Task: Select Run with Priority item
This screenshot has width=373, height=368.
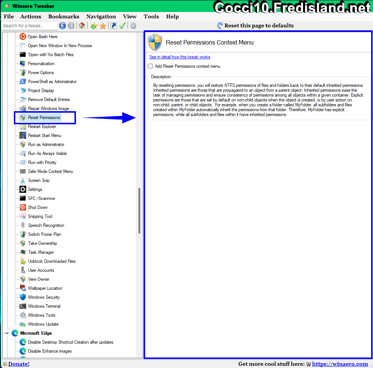Action: point(42,162)
